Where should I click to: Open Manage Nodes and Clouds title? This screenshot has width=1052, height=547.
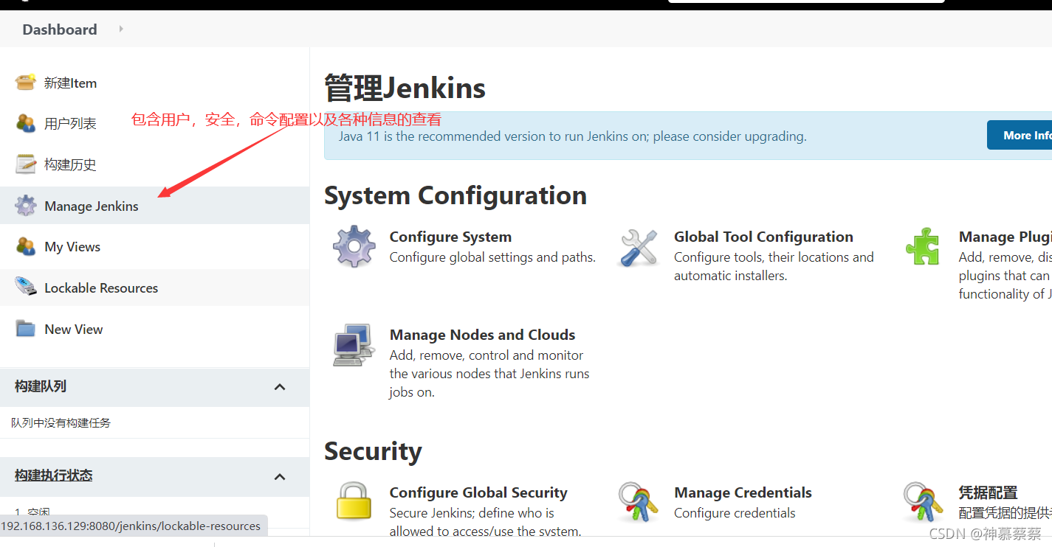tap(482, 335)
